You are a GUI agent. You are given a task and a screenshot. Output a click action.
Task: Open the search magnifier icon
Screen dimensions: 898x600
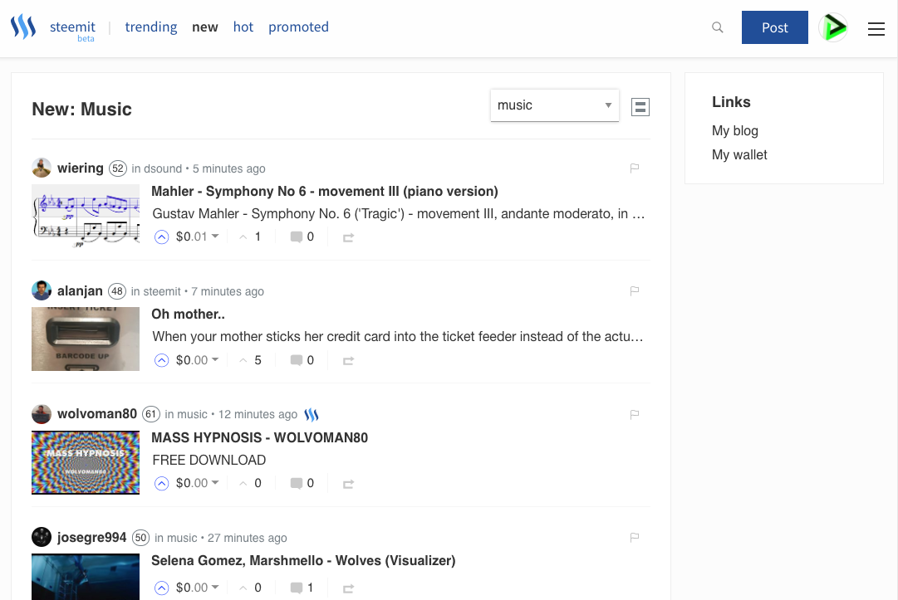click(717, 27)
